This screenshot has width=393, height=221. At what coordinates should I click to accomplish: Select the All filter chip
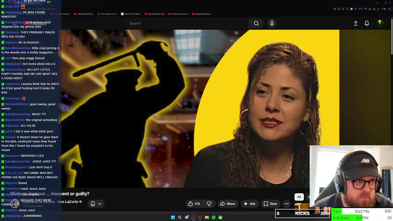click(299, 197)
